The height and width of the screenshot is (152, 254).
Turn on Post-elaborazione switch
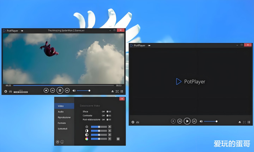pos(109,120)
